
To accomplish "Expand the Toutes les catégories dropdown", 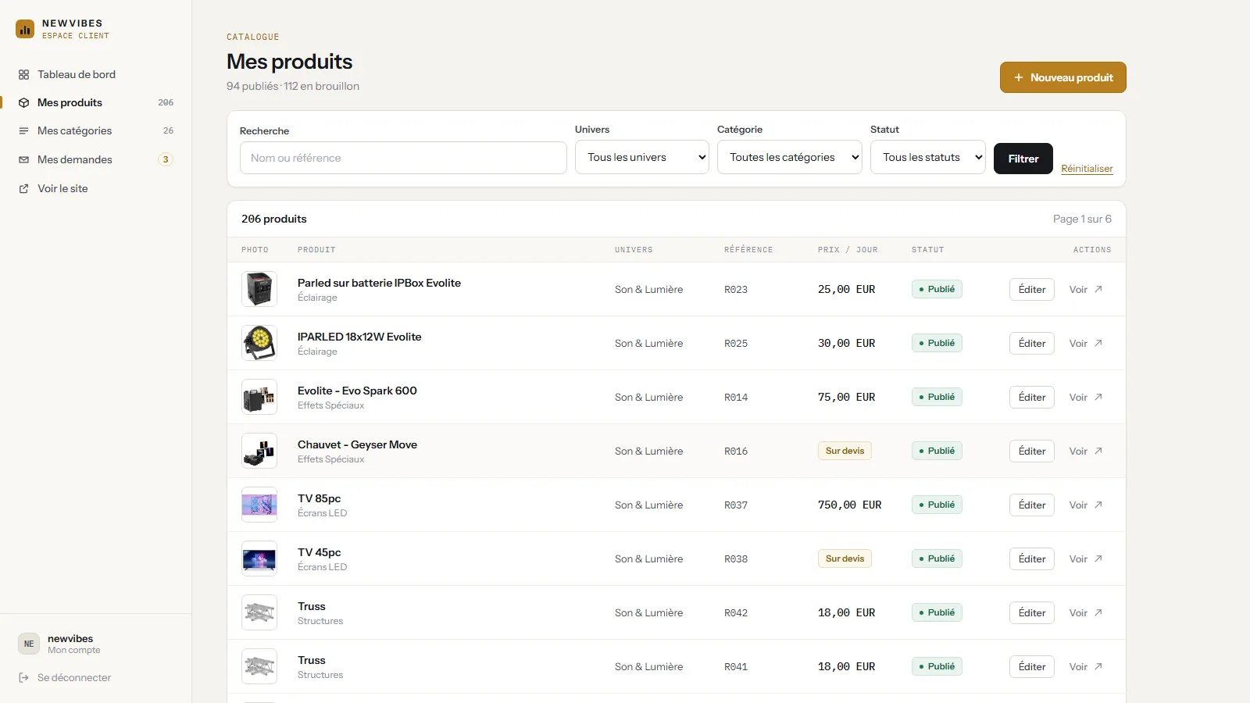I will coord(789,157).
